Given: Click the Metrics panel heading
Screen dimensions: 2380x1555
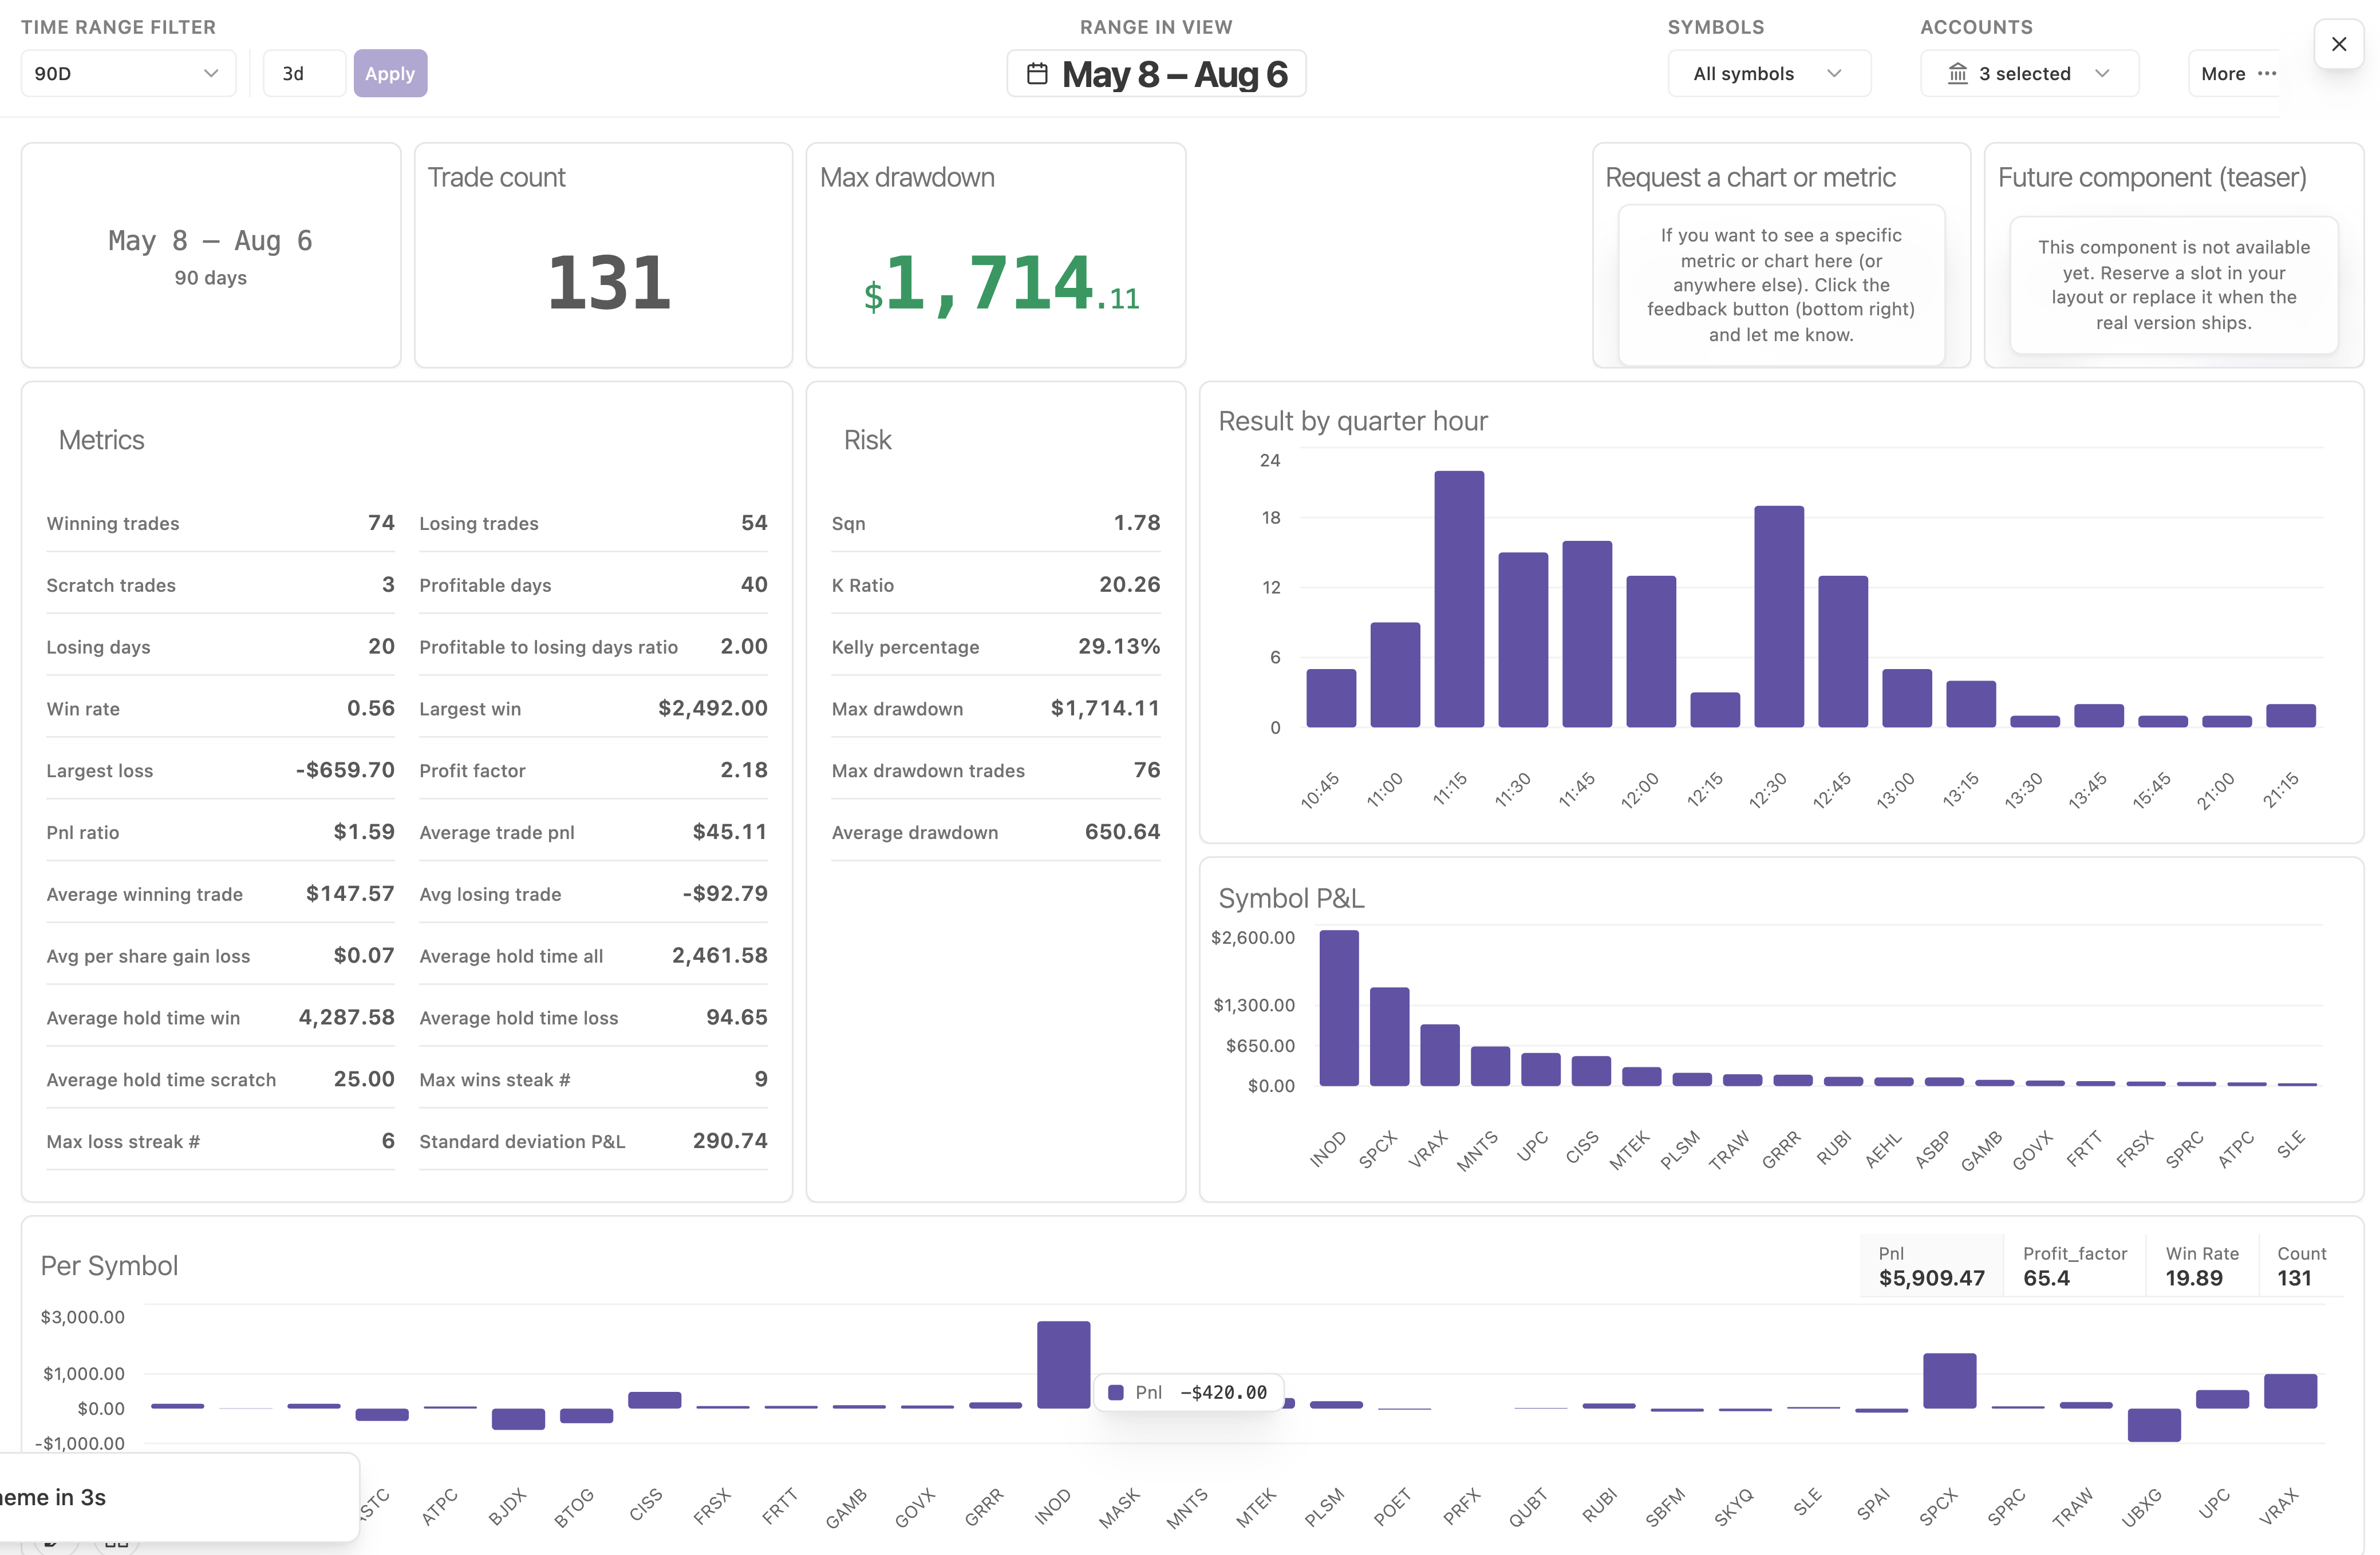Looking at the screenshot, I should click(x=102, y=440).
